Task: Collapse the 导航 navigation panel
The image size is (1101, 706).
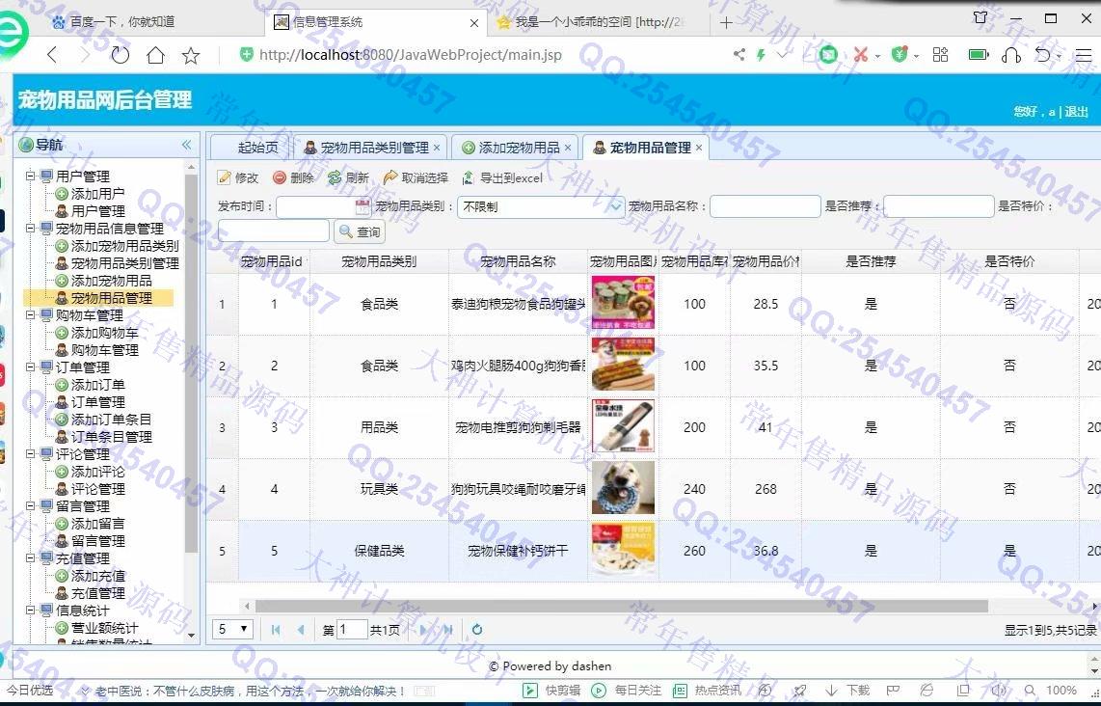Action: point(186,145)
